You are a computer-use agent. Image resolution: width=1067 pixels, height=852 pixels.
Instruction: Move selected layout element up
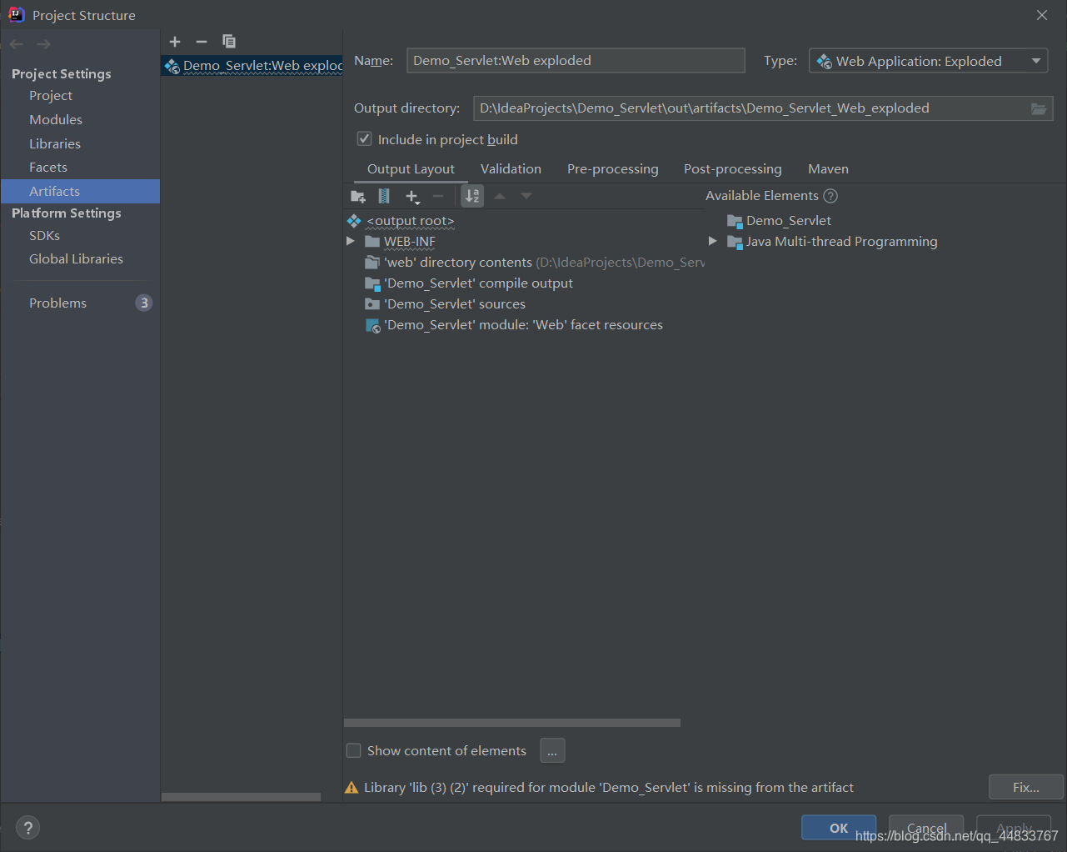[x=500, y=196]
